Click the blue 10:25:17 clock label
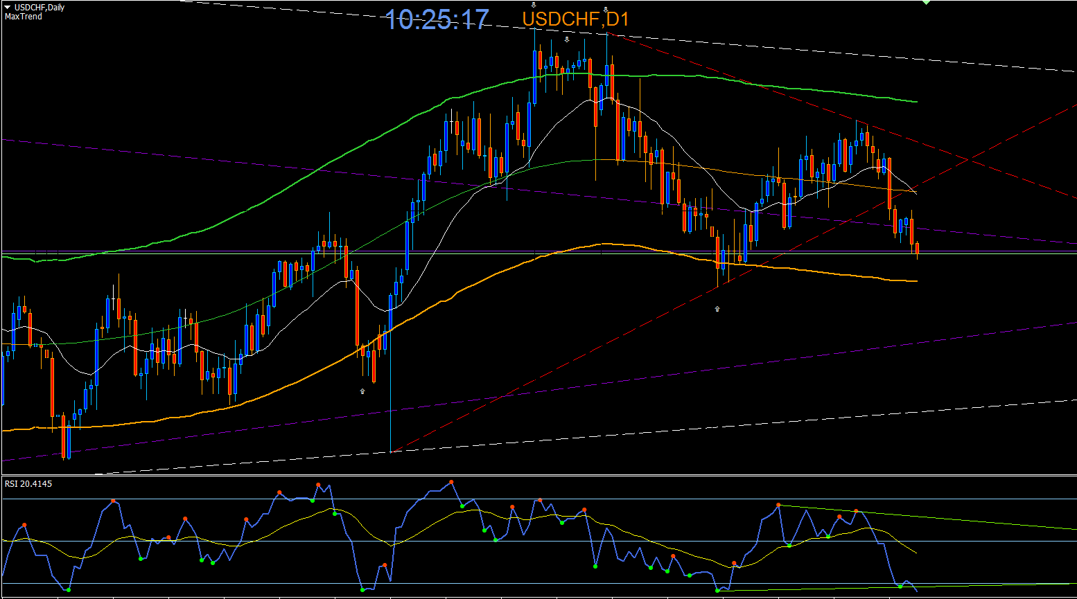 pyautogui.click(x=437, y=19)
